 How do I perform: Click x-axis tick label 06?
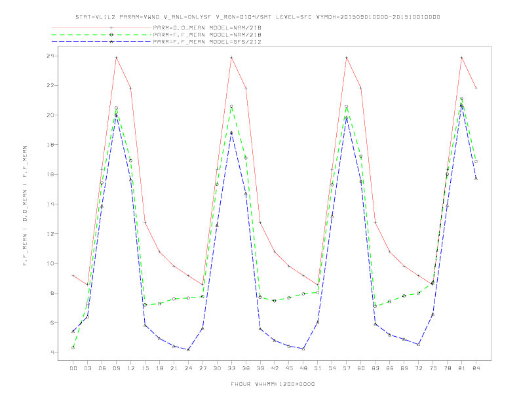[x=102, y=368]
